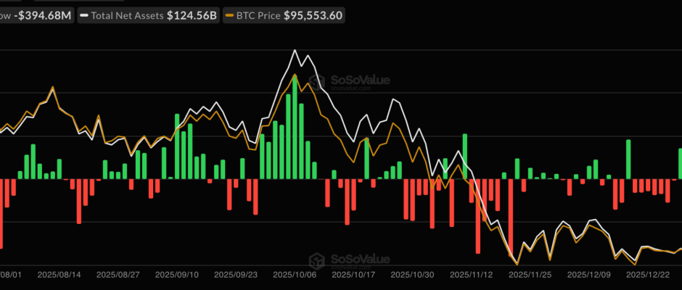Select the 2025/09/10 date label
This screenshot has height=290, width=682.
click(x=178, y=275)
